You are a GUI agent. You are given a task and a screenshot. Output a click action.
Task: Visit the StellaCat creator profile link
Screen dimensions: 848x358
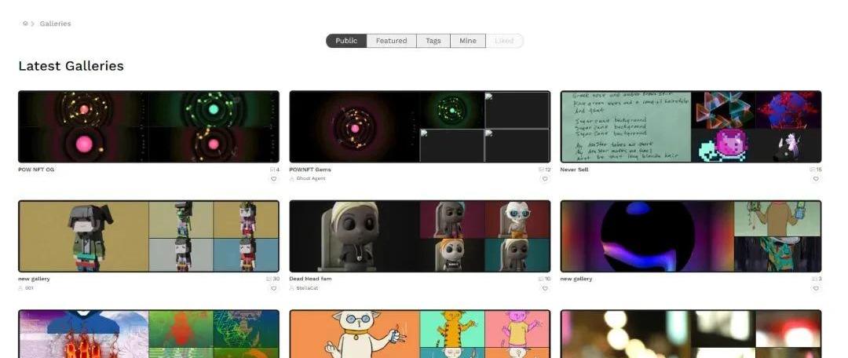click(307, 288)
